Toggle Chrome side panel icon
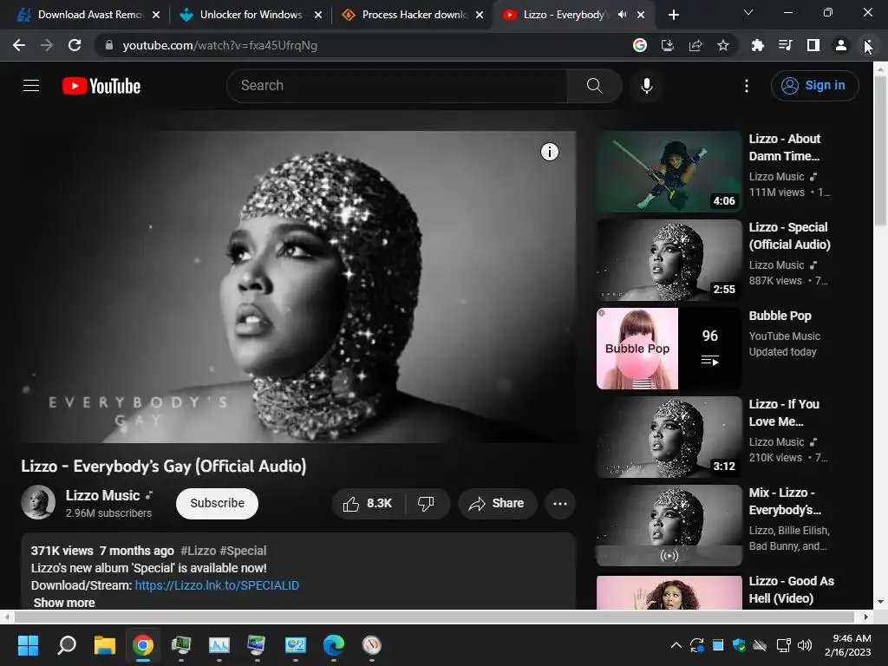 813,45
